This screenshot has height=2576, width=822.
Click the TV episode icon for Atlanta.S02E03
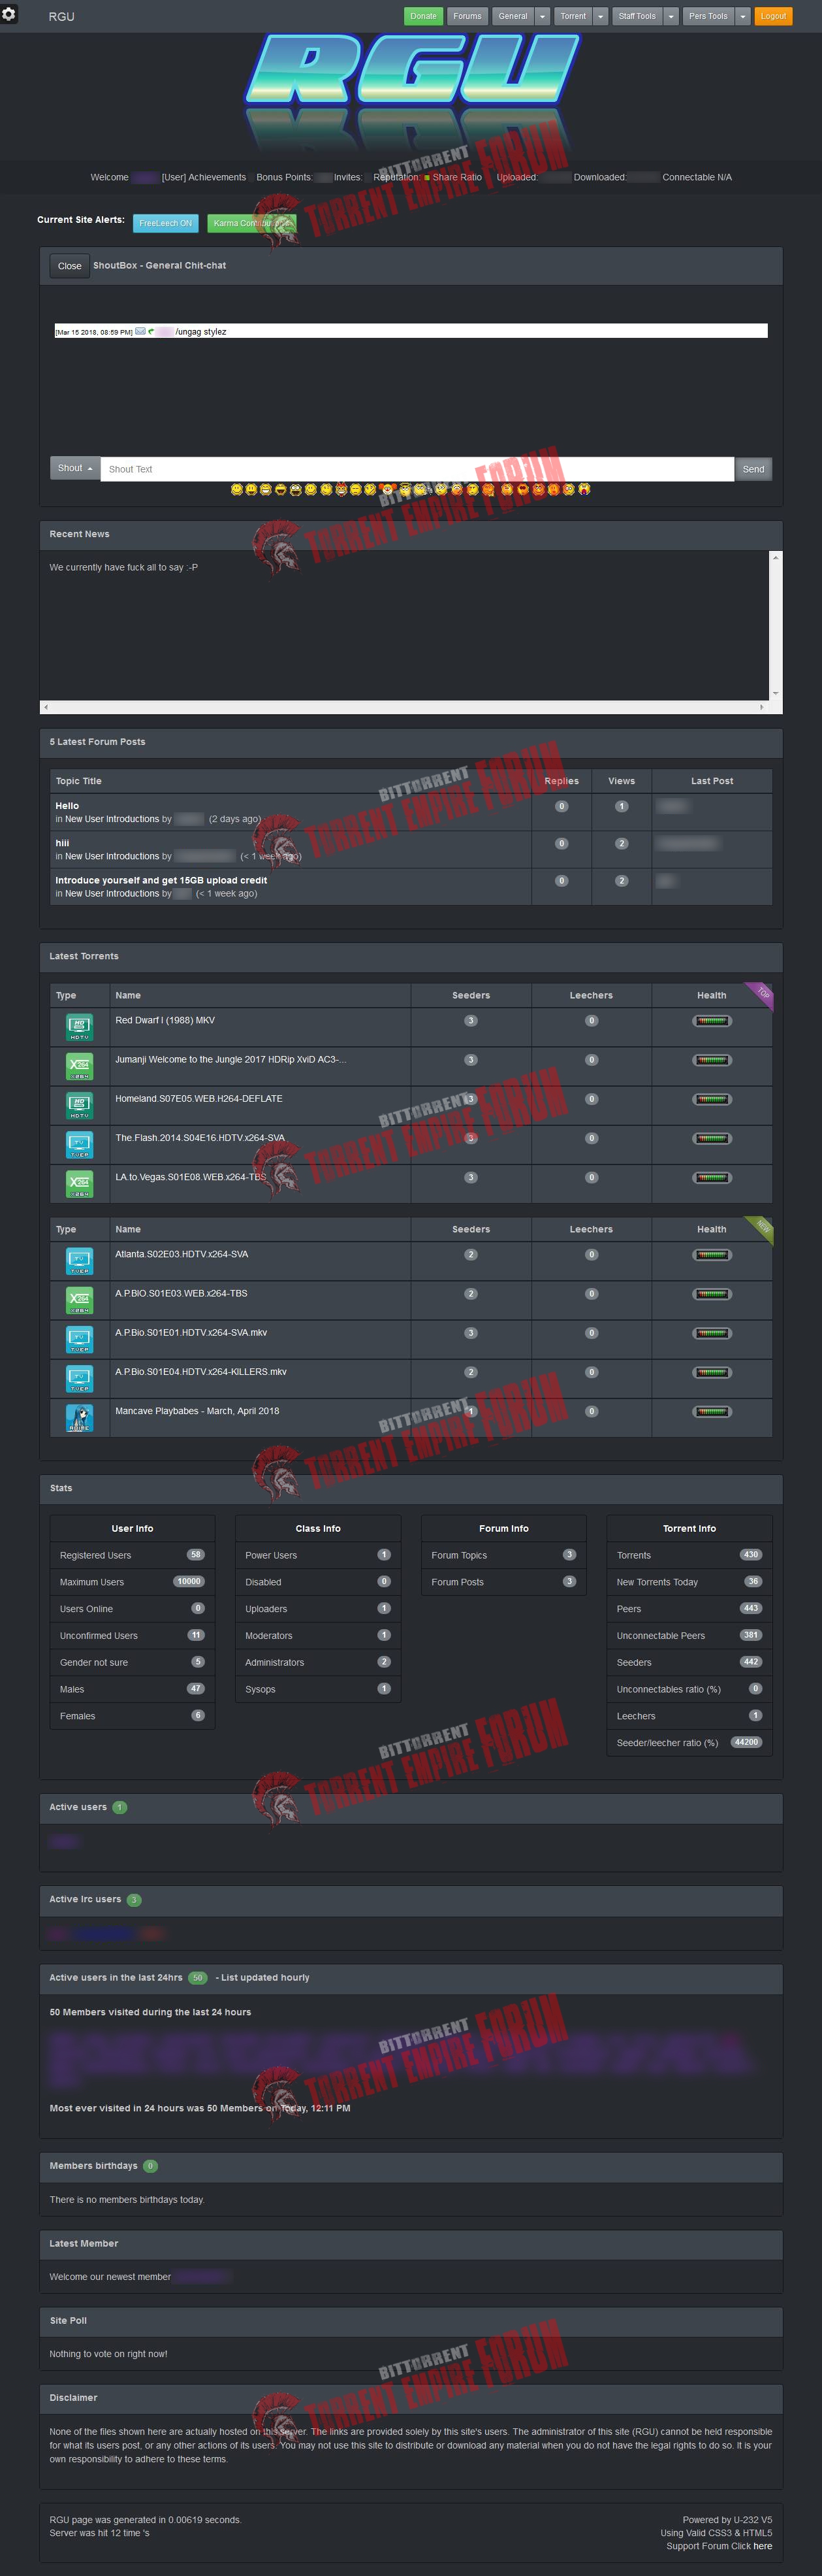(x=79, y=1261)
